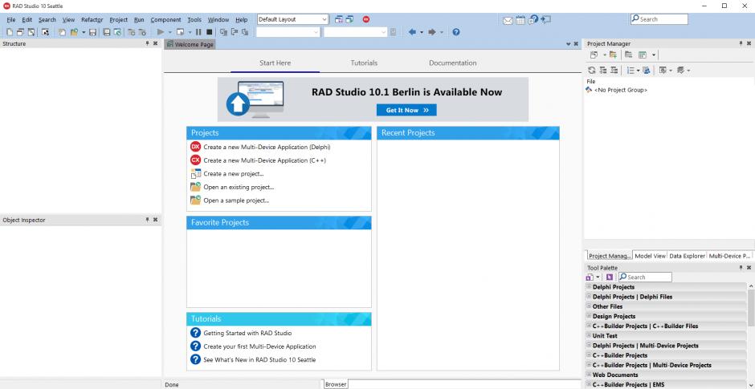755x389 pixels.
Task: Expand the Web Documents palette category
Action: pos(589,375)
